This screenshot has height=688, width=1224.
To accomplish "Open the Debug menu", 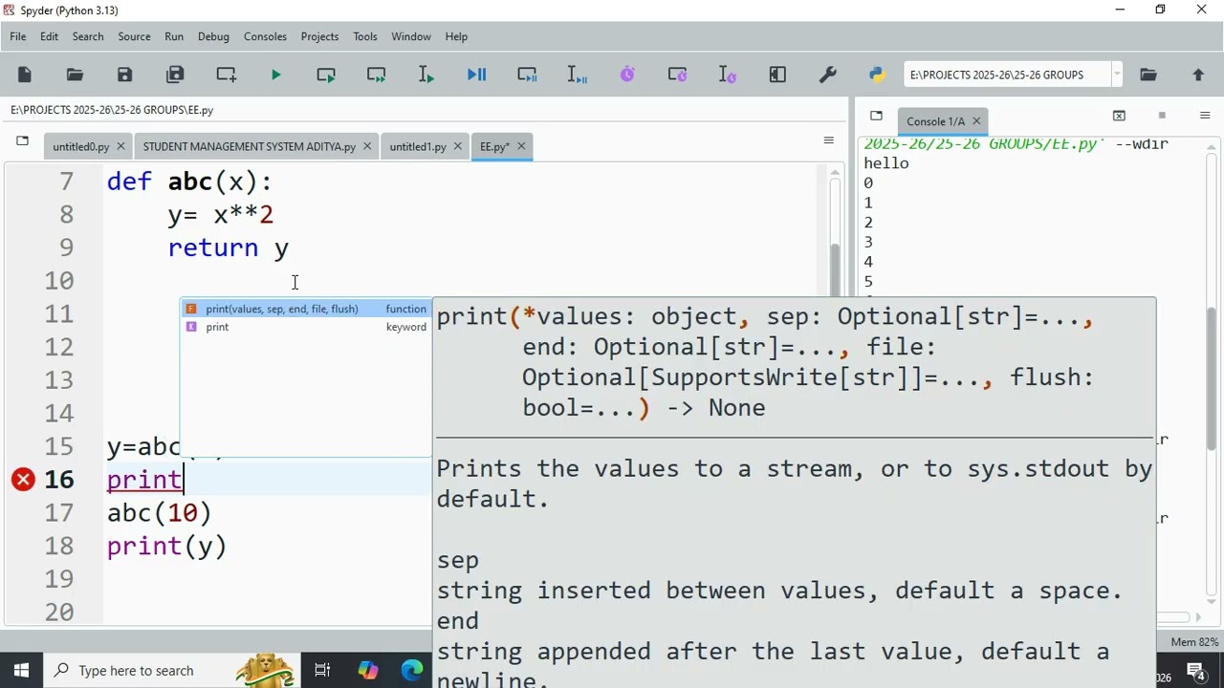I will pos(213,36).
